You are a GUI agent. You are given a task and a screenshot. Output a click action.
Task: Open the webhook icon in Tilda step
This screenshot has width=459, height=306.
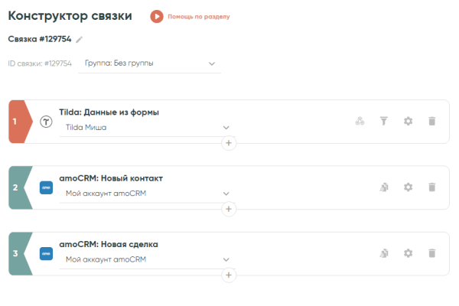point(360,121)
